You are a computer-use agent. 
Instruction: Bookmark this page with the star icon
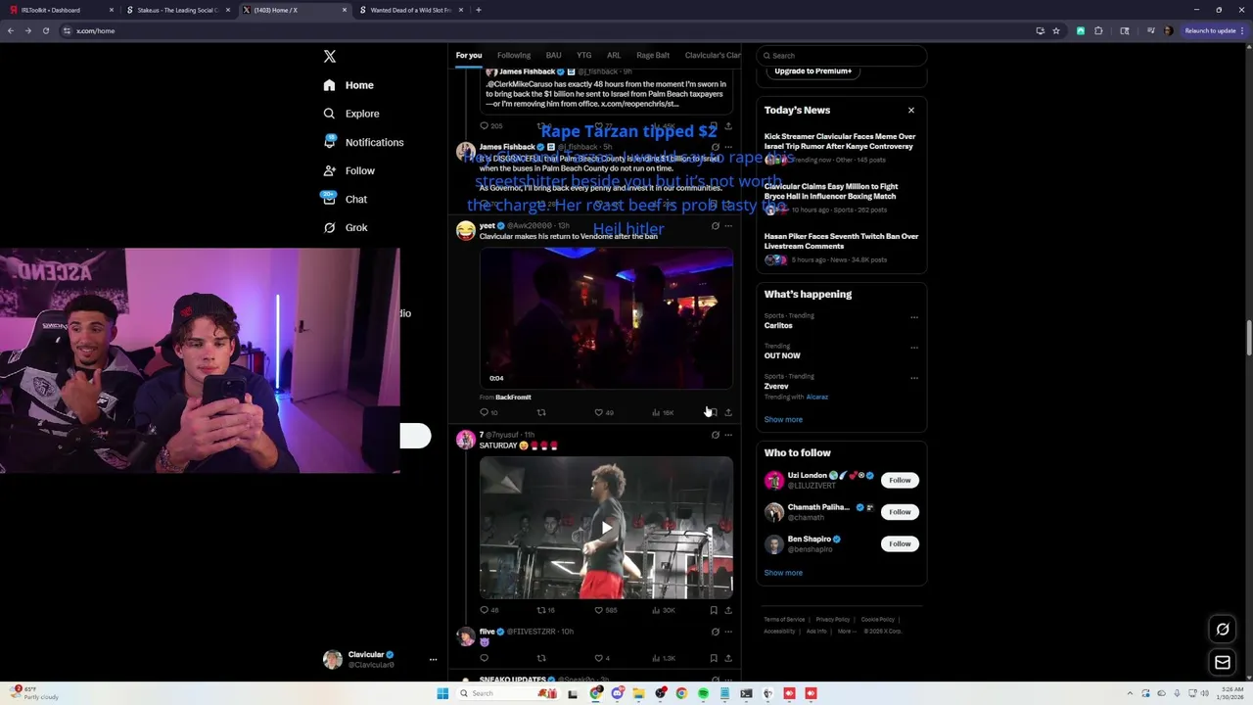pyautogui.click(x=1056, y=30)
